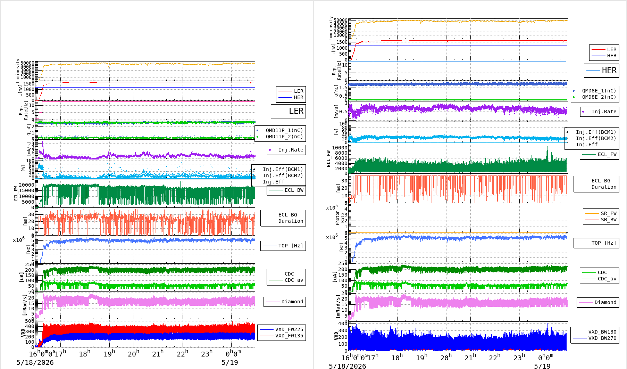Click the Luminosity axis label in right plot
This screenshot has height=369, width=627.
pos(331,28)
